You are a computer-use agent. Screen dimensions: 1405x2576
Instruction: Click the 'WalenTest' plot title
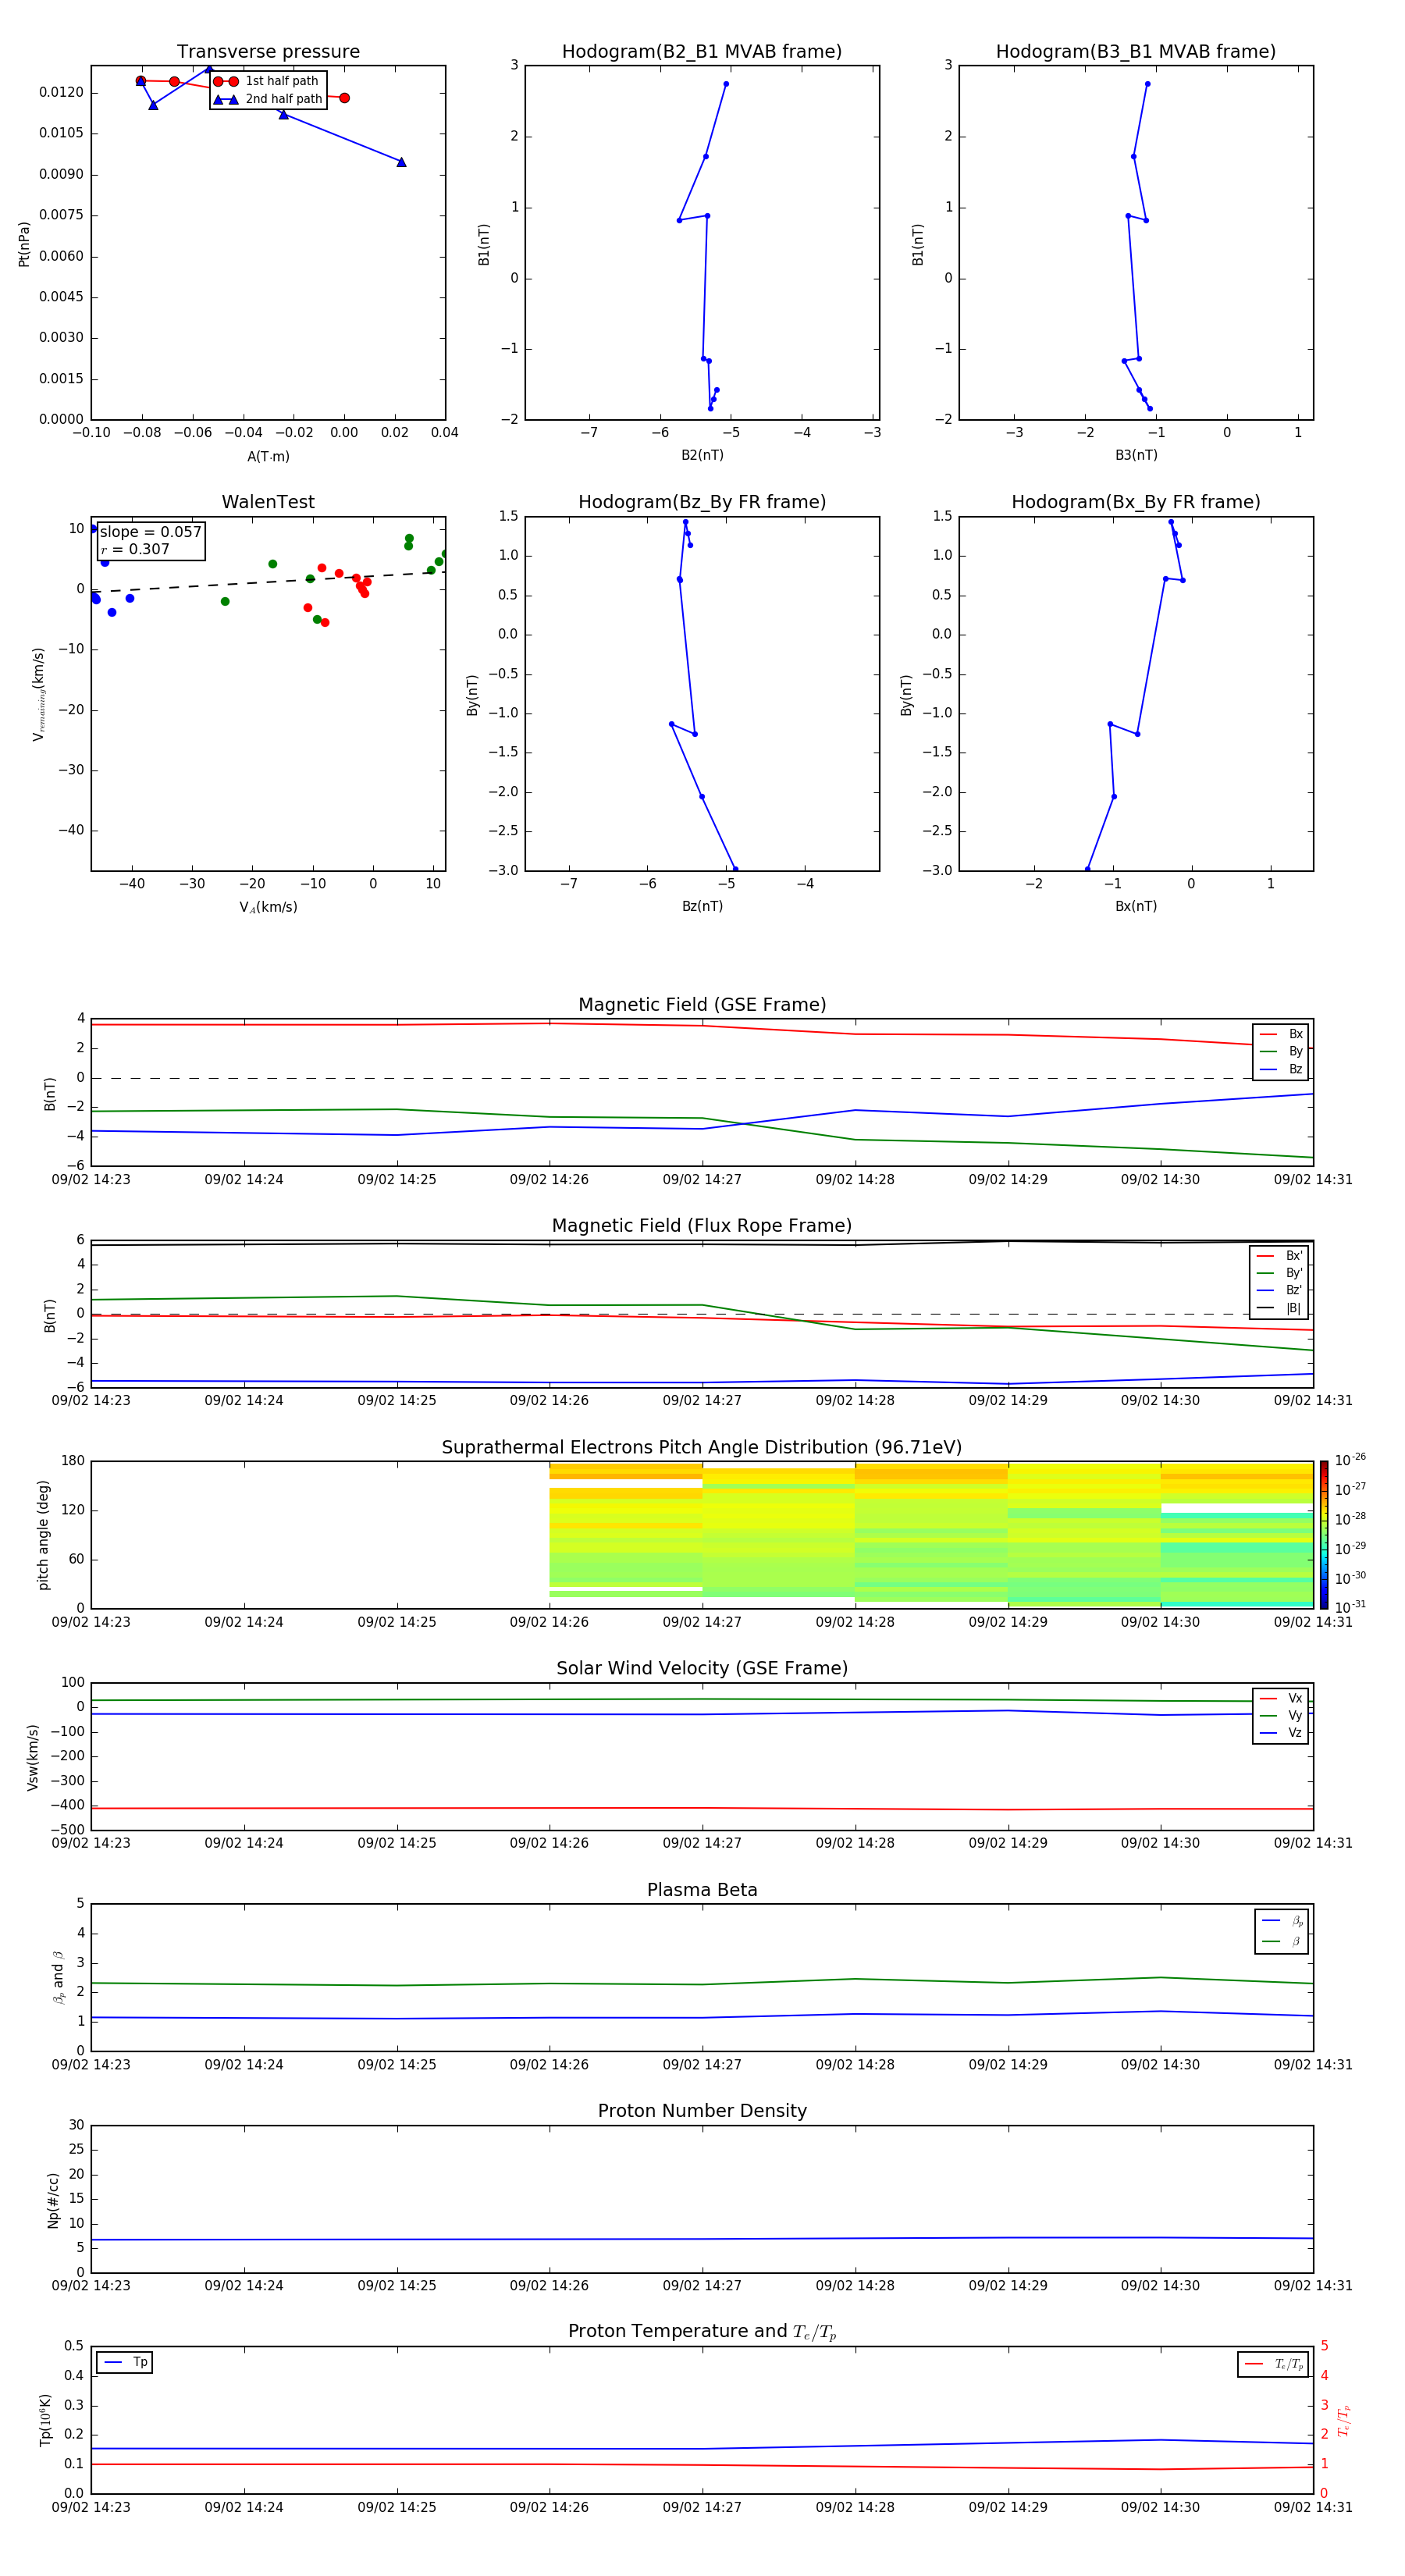pos(268,502)
